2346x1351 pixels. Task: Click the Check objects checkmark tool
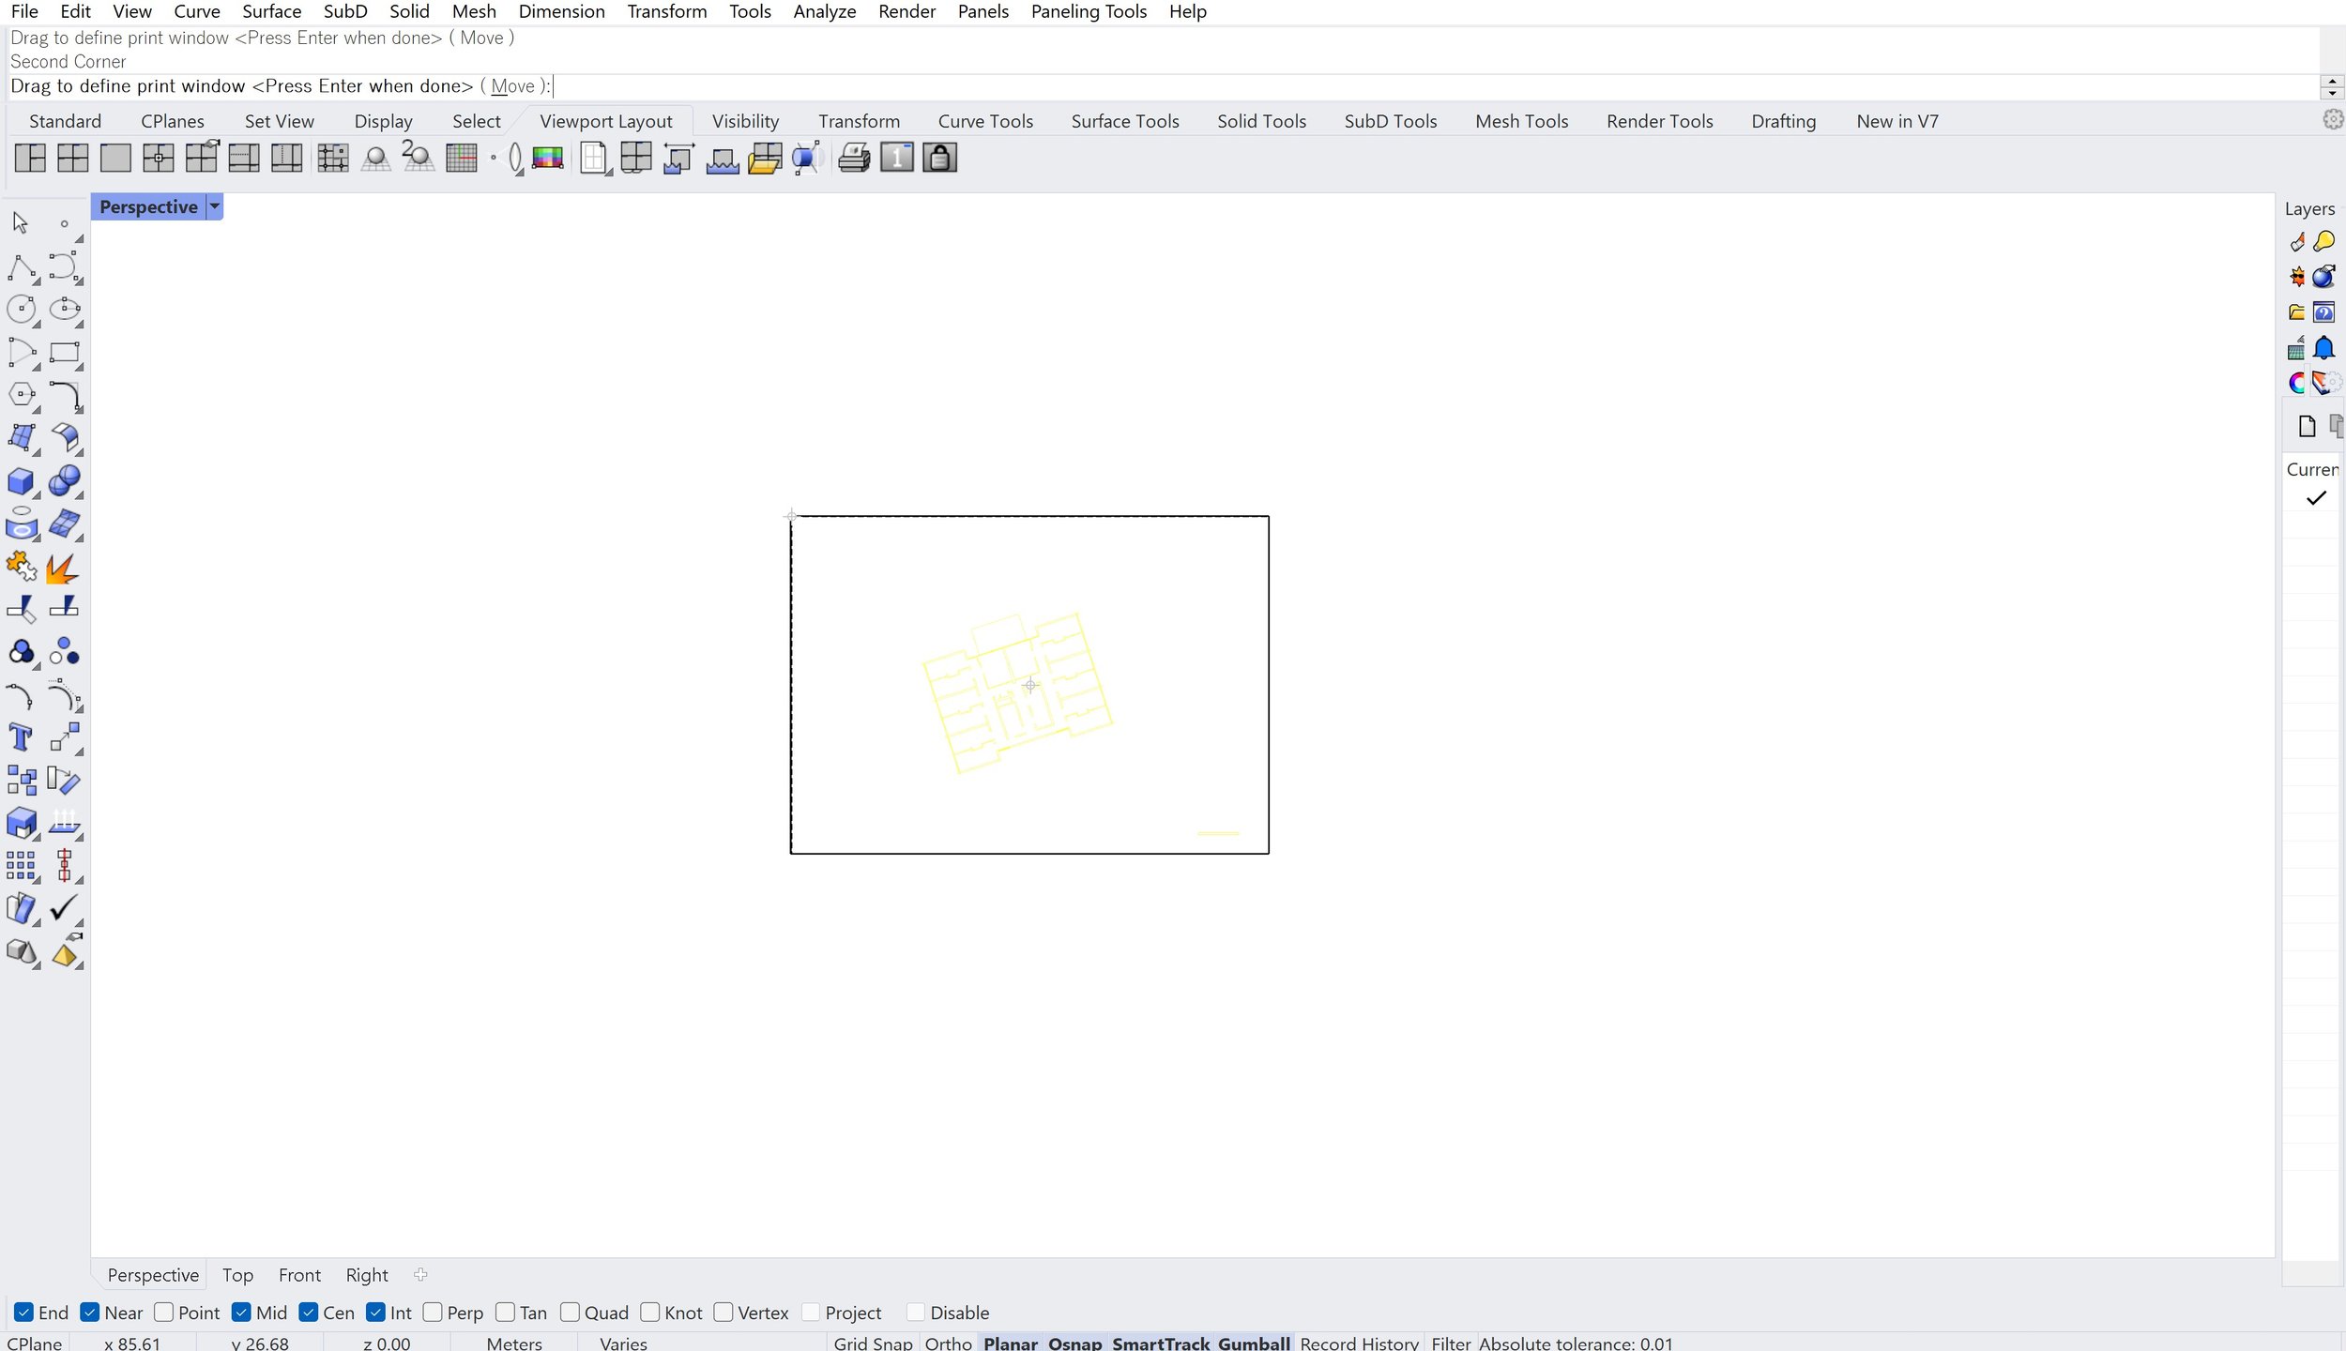64,908
